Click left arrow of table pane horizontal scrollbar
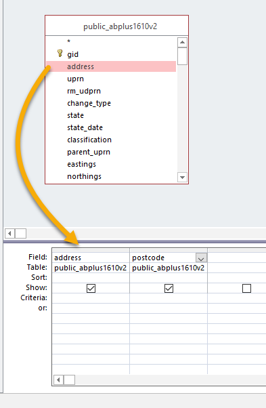 coord(10,233)
